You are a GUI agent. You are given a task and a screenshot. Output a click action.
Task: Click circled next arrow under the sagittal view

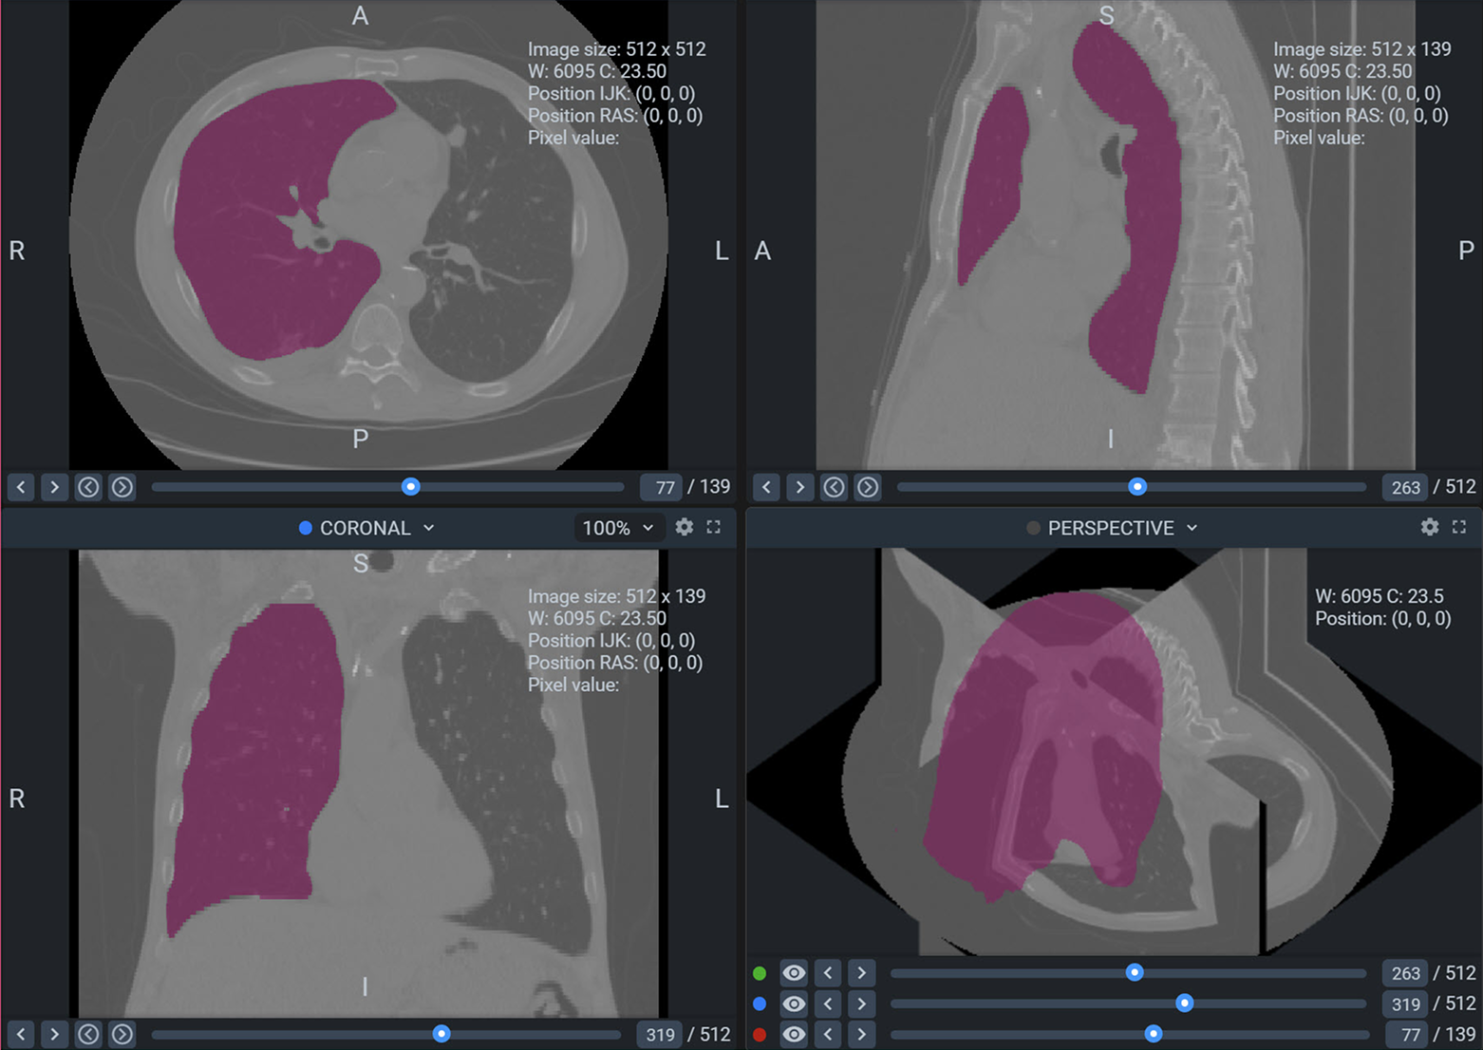coord(868,487)
